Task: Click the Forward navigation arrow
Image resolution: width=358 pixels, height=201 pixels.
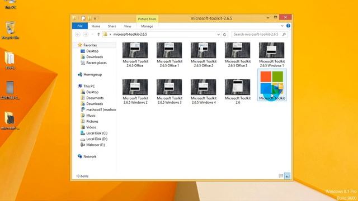Action: (x=86, y=35)
